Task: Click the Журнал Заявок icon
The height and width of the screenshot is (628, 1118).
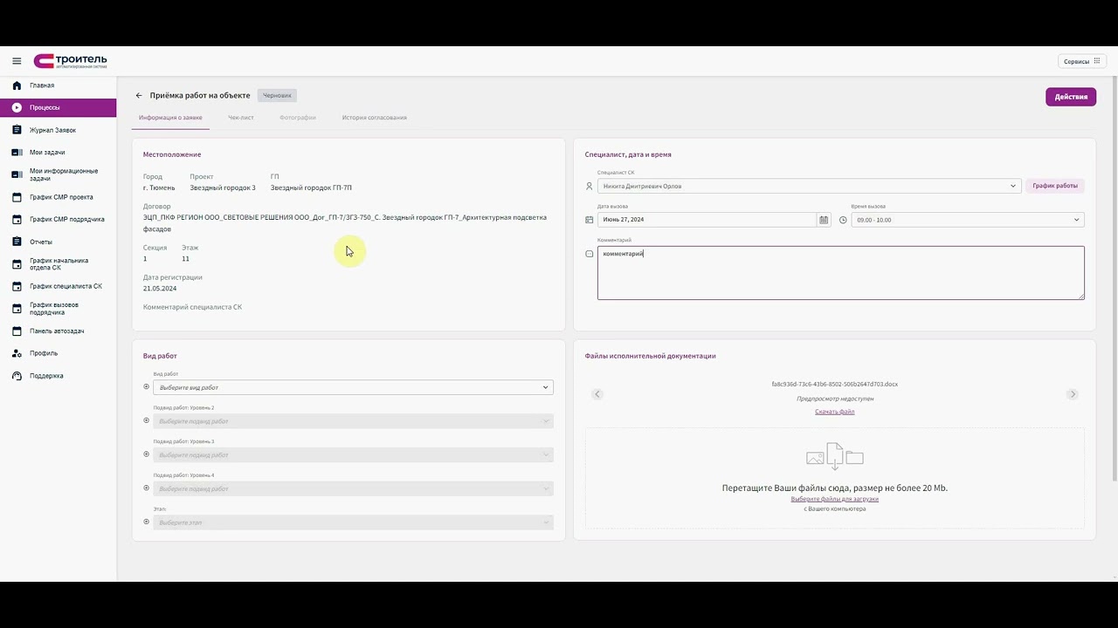Action: (17, 130)
